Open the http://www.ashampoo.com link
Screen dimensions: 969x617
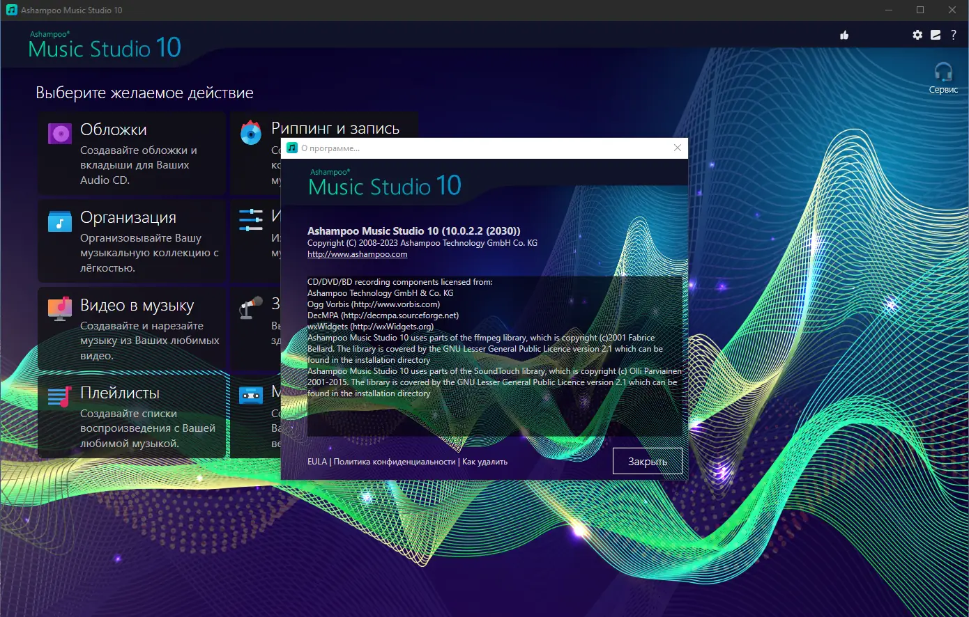tap(358, 254)
